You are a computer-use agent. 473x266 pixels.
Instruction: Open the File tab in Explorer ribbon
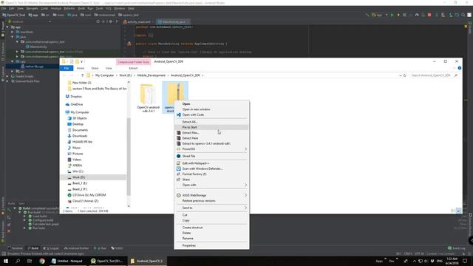[67, 69]
